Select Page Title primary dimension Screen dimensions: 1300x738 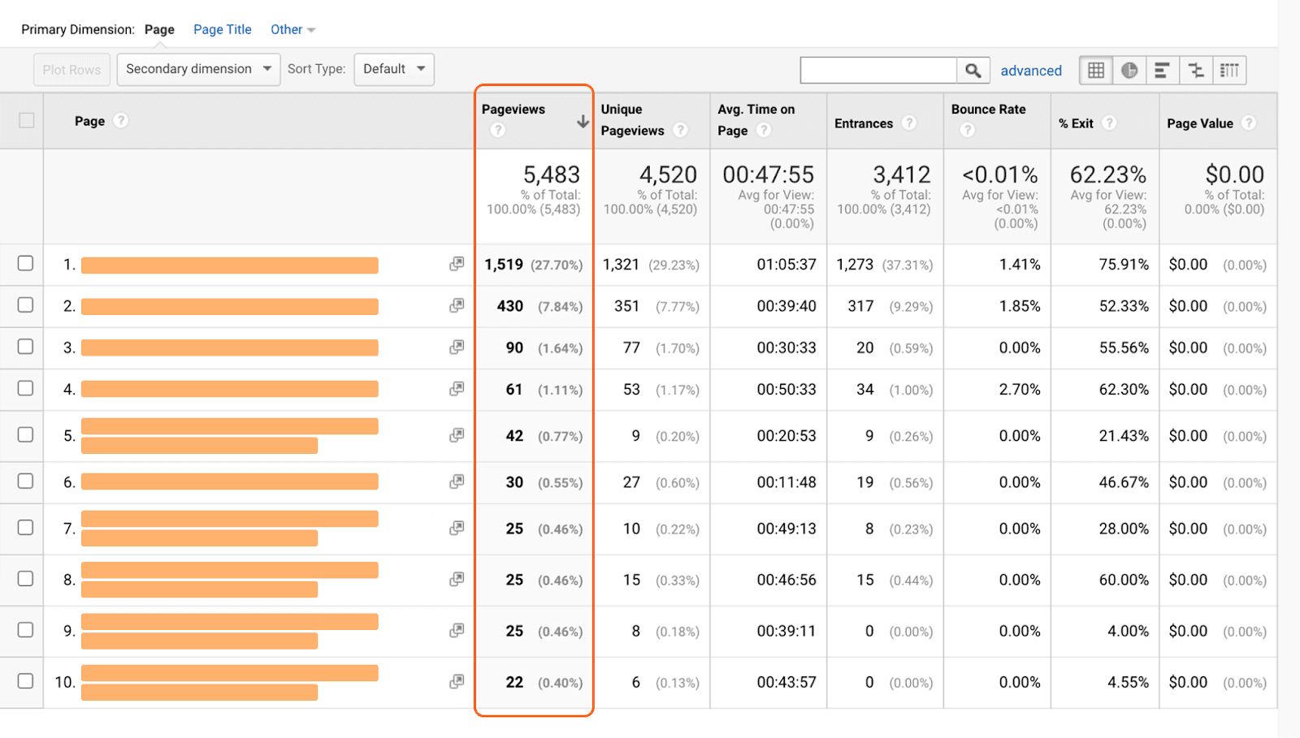tap(222, 30)
